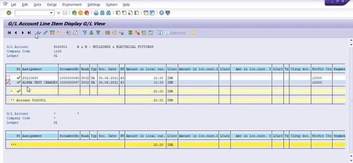The height and width of the screenshot is (163, 353).
Task: Open the Extras menu
Action: pyautogui.click(x=52, y=5)
